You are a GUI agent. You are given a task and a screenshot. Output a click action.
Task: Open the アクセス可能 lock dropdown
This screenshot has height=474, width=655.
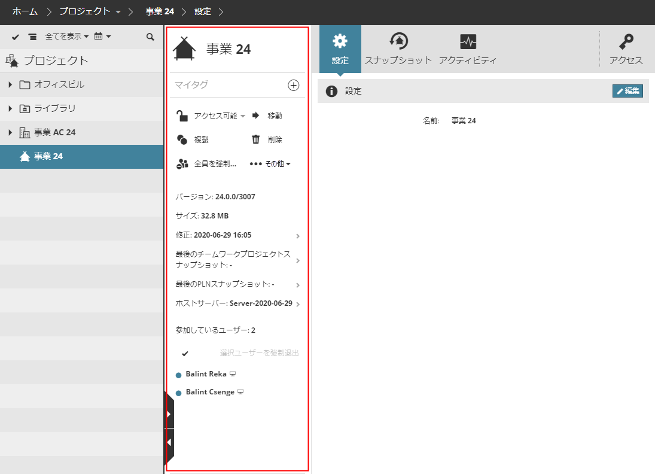pyautogui.click(x=211, y=116)
